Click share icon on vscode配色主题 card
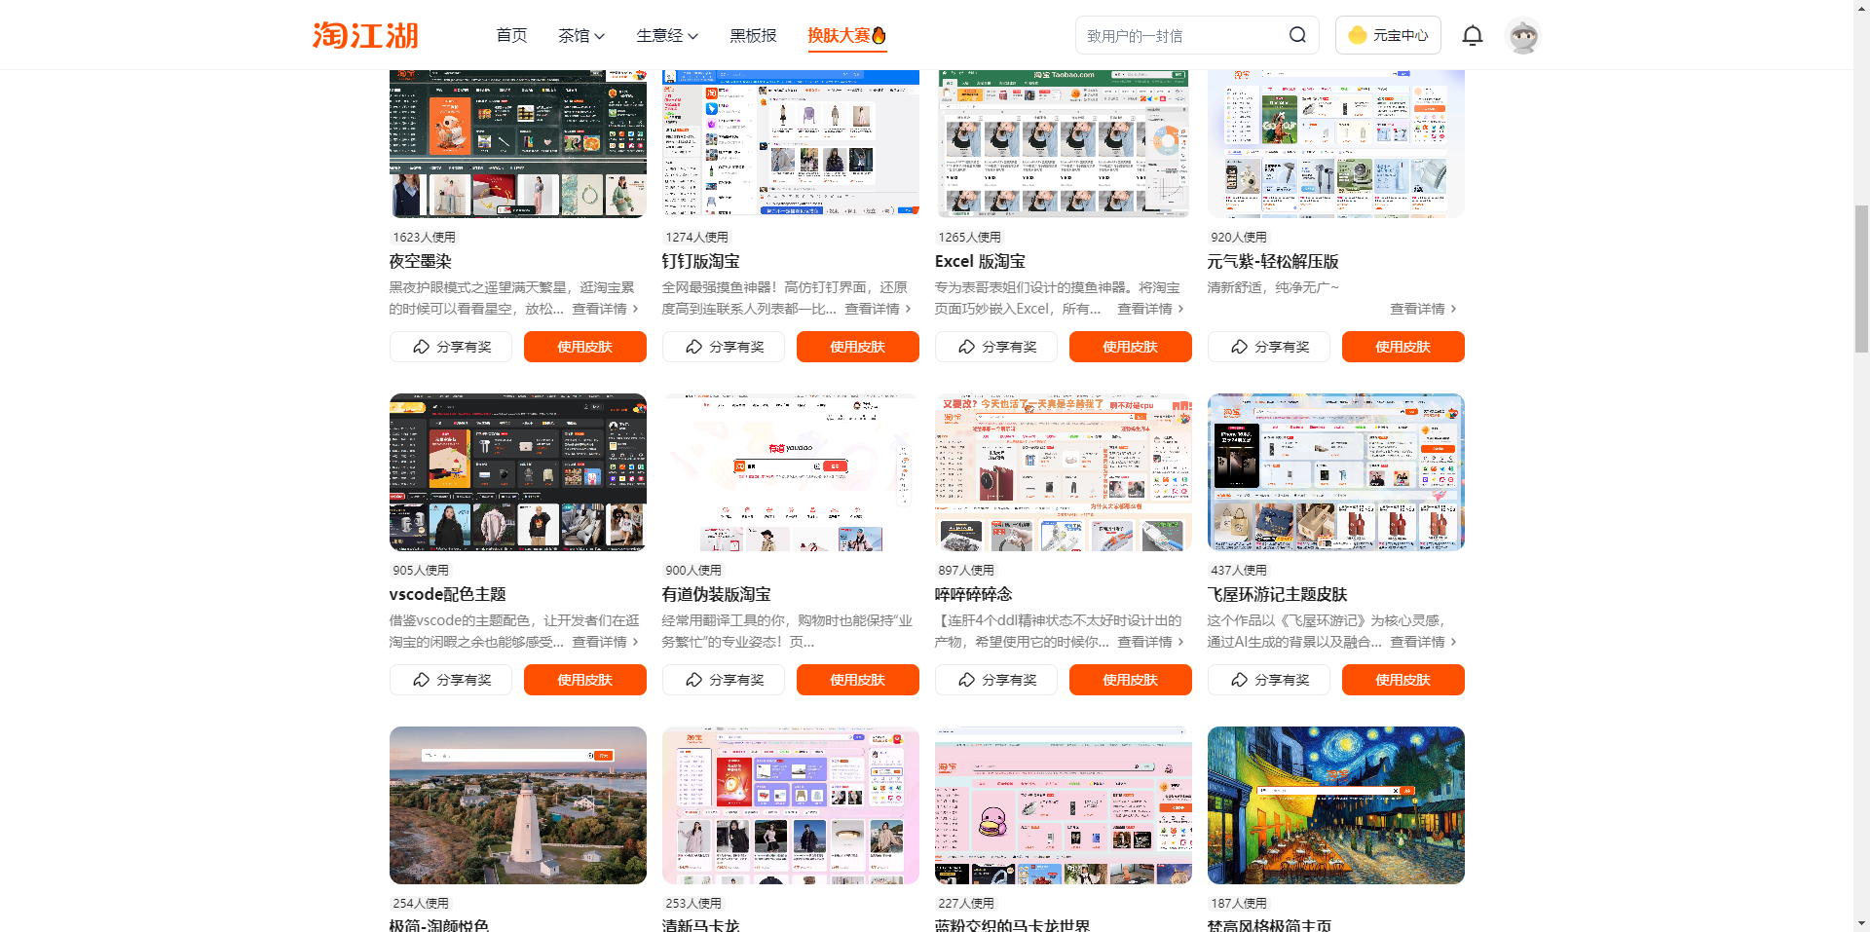This screenshot has height=932, width=1870. [x=422, y=680]
